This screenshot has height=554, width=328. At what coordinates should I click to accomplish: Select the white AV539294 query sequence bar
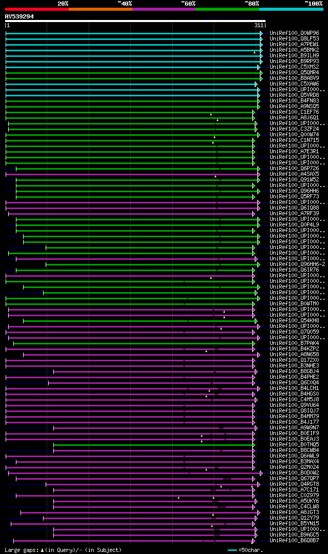point(135,21)
